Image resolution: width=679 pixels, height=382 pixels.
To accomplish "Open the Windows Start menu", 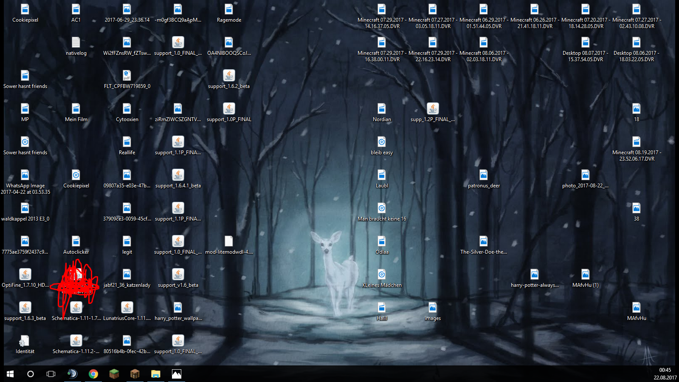I will 10,374.
